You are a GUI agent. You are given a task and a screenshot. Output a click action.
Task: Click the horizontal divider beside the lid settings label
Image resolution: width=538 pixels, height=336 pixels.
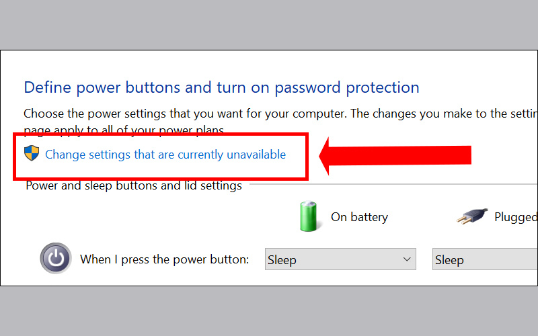coord(390,184)
